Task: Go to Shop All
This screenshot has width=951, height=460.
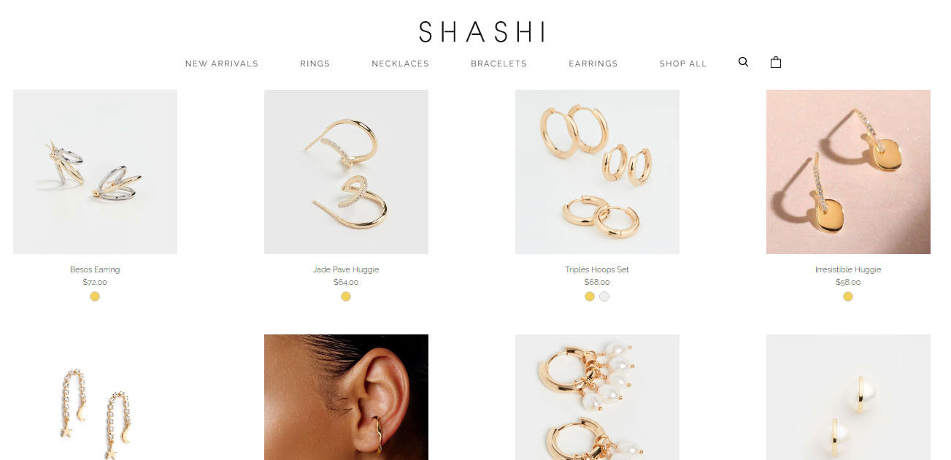Action: 683,64
